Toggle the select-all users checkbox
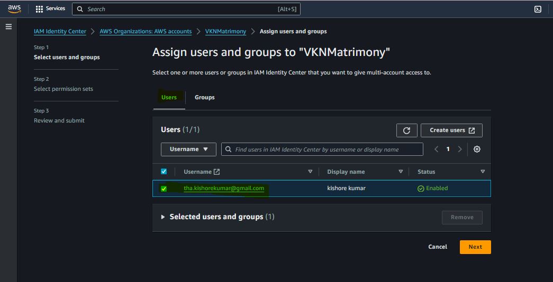553x282 pixels. point(164,172)
